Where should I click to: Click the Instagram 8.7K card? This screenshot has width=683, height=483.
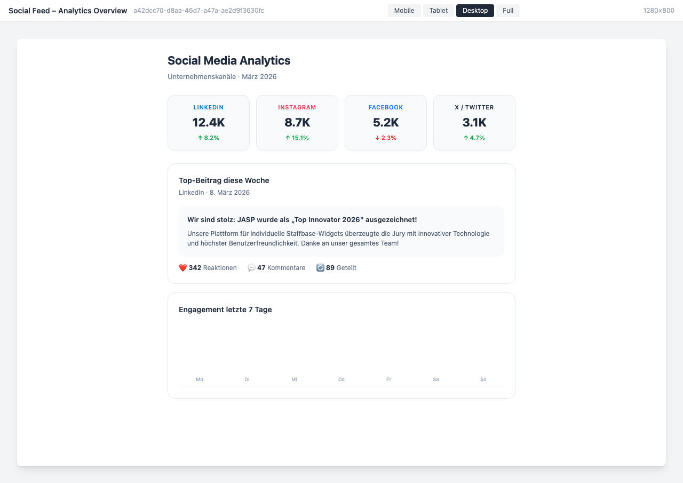297,122
